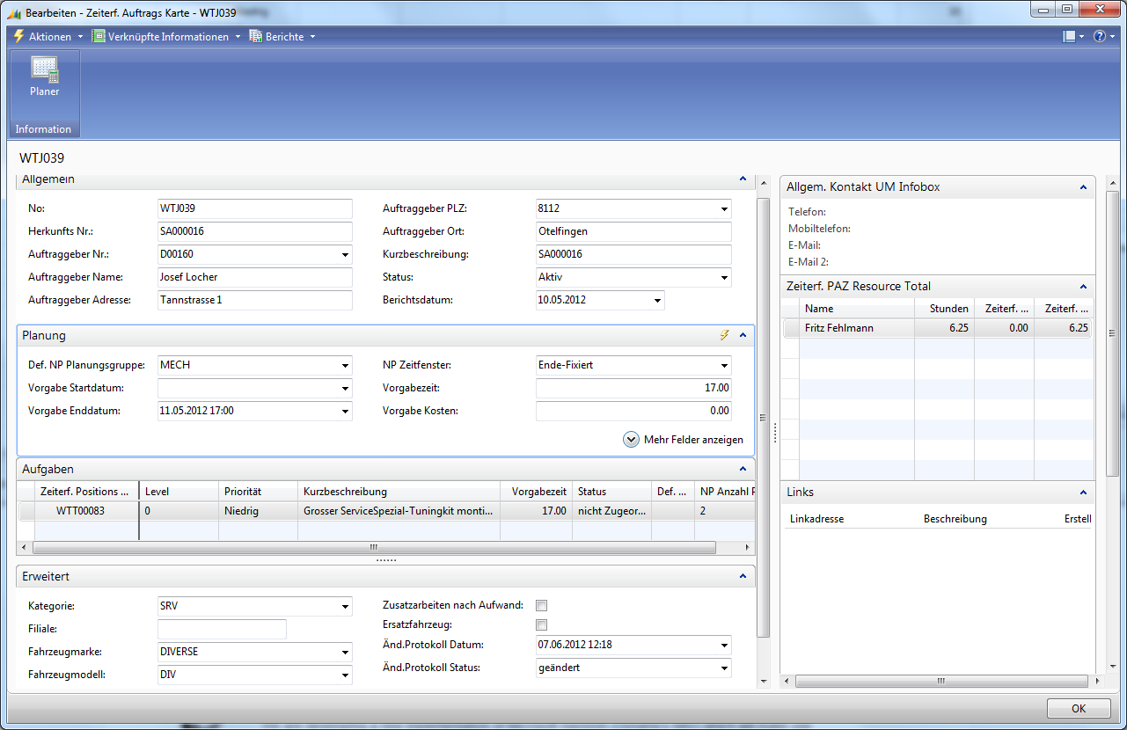1127x730 pixels.
Task: Sort by the Level column header
Action: click(x=179, y=492)
